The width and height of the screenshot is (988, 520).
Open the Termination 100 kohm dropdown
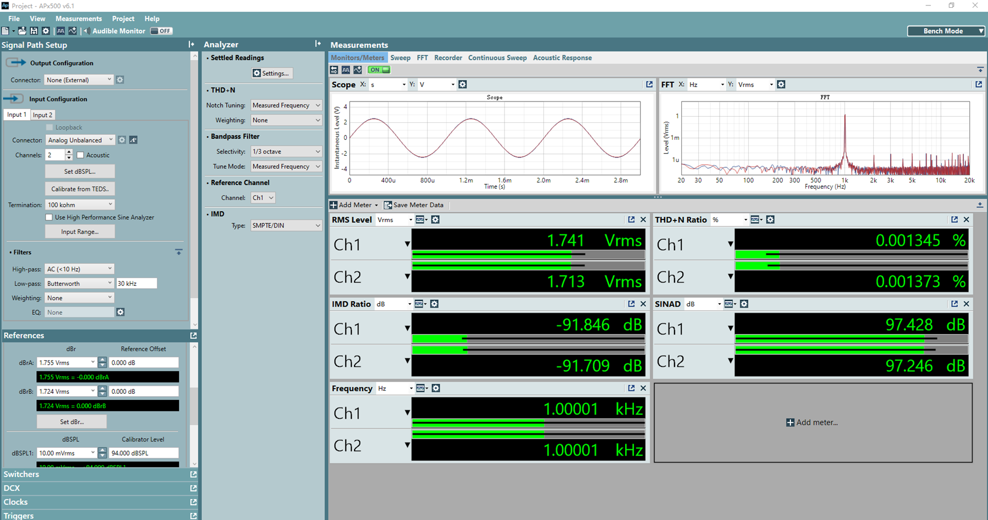[x=80, y=205]
